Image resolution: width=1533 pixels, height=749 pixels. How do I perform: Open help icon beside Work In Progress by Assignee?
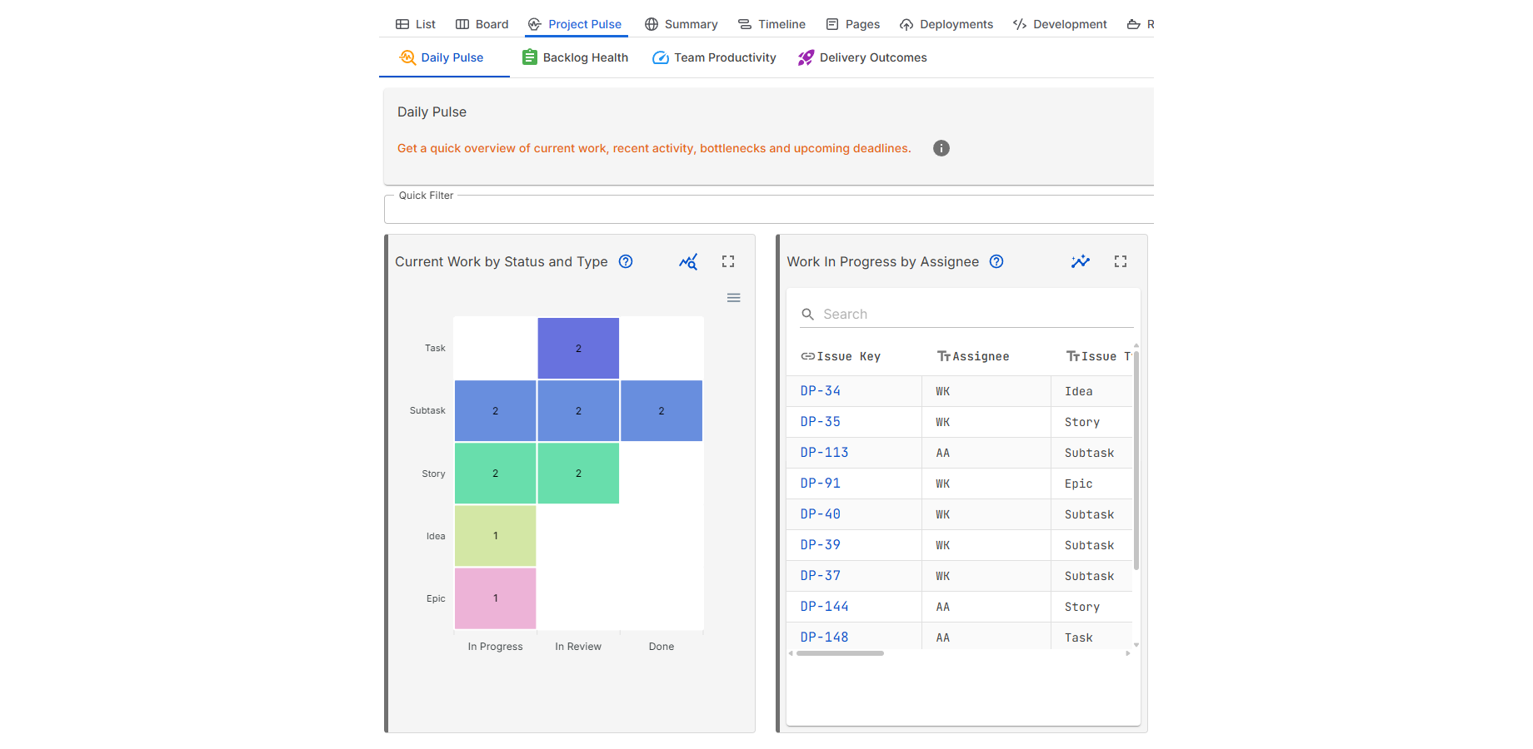pyautogui.click(x=996, y=261)
